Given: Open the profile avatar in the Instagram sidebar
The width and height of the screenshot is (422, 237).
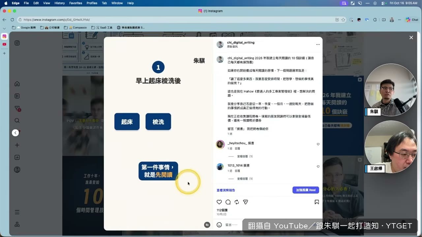Looking at the screenshot, I should click(x=17, y=170).
